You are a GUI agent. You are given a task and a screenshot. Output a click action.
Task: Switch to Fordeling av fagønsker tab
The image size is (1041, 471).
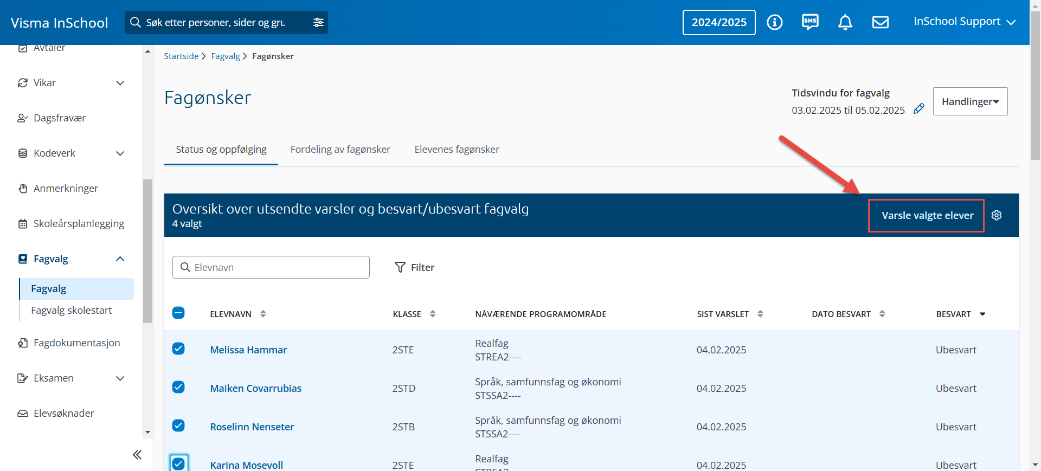[340, 150]
